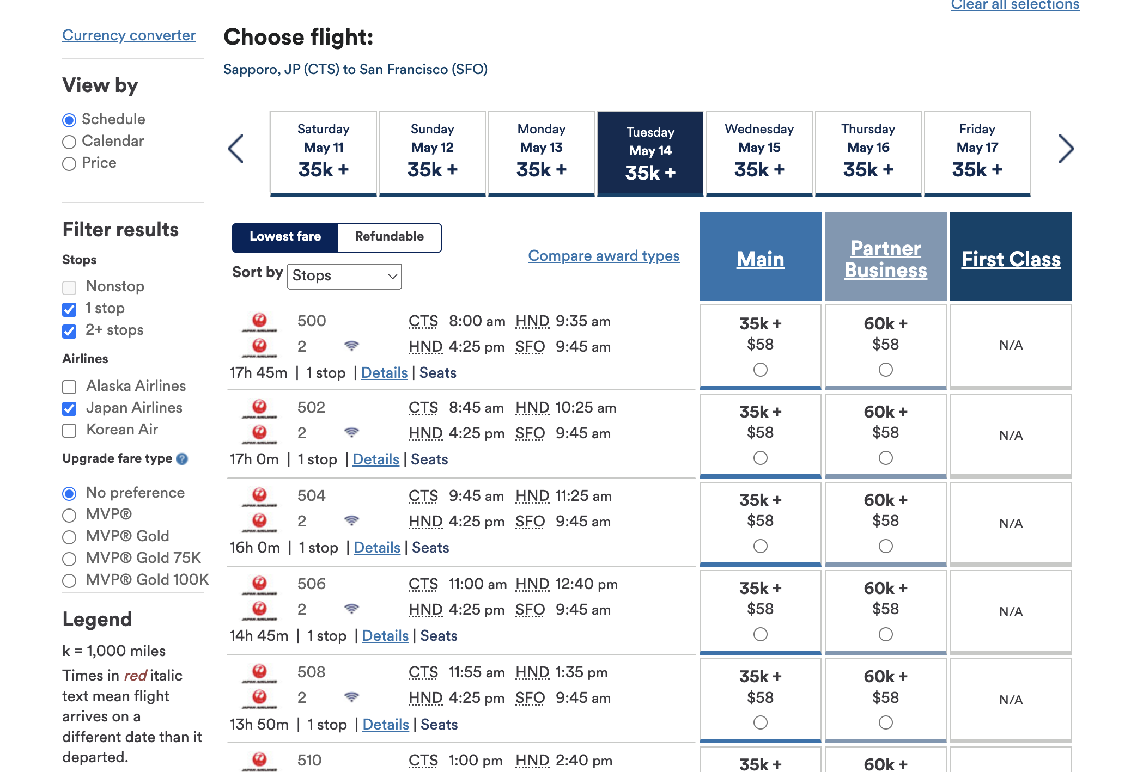Click the previous dates left arrow
The width and height of the screenshot is (1131, 772).
[236, 149]
